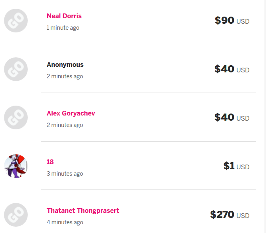The image size is (266, 233).
Task: Click '2 minutes ago' under Anonymous
Action: tap(65, 76)
